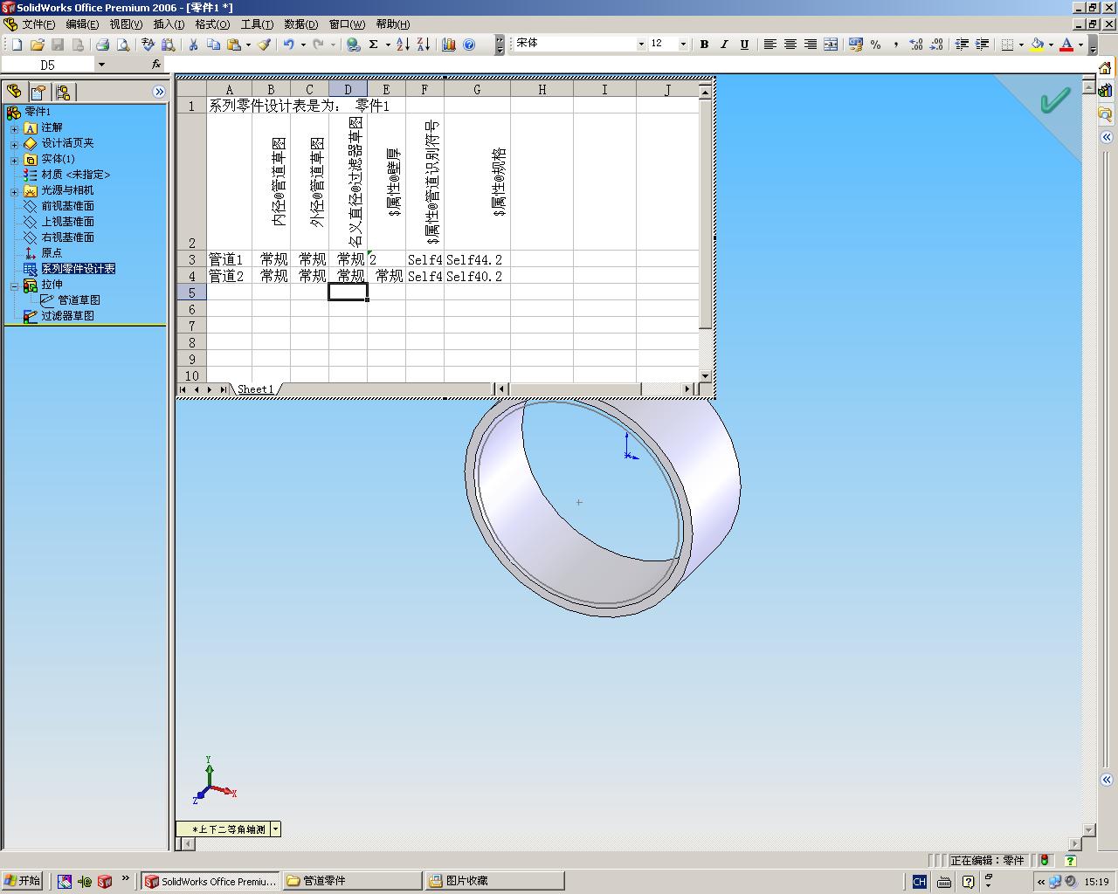Increase the cell indent
1118x894 pixels.
click(x=982, y=45)
